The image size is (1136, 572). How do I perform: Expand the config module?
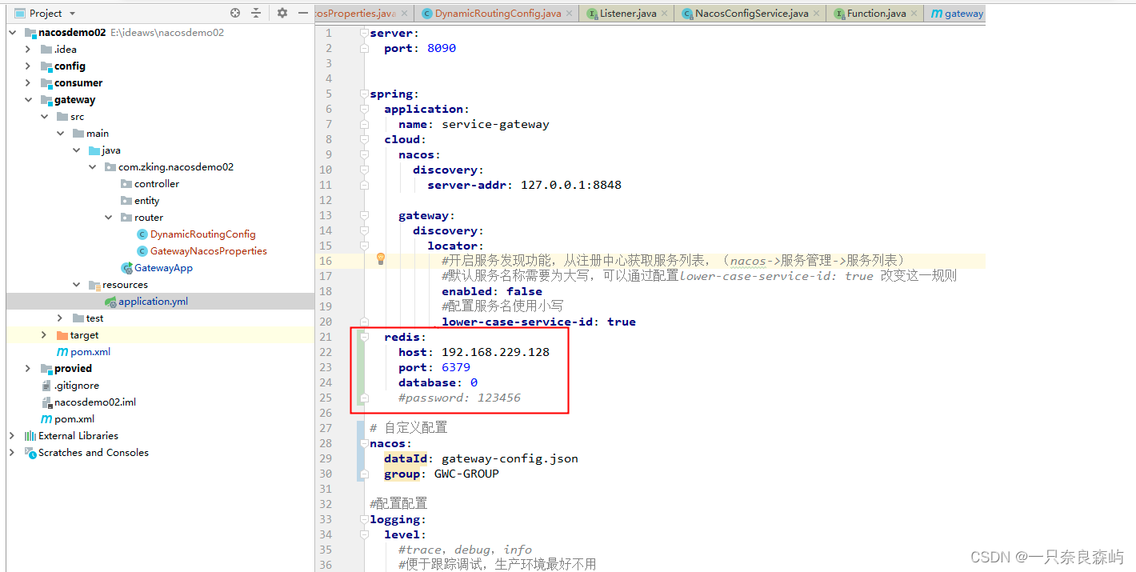pyautogui.click(x=28, y=66)
